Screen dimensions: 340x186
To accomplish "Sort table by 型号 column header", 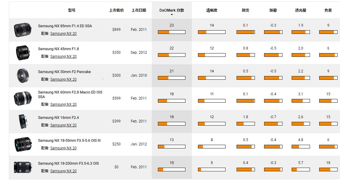I will [x=72, y=10].
